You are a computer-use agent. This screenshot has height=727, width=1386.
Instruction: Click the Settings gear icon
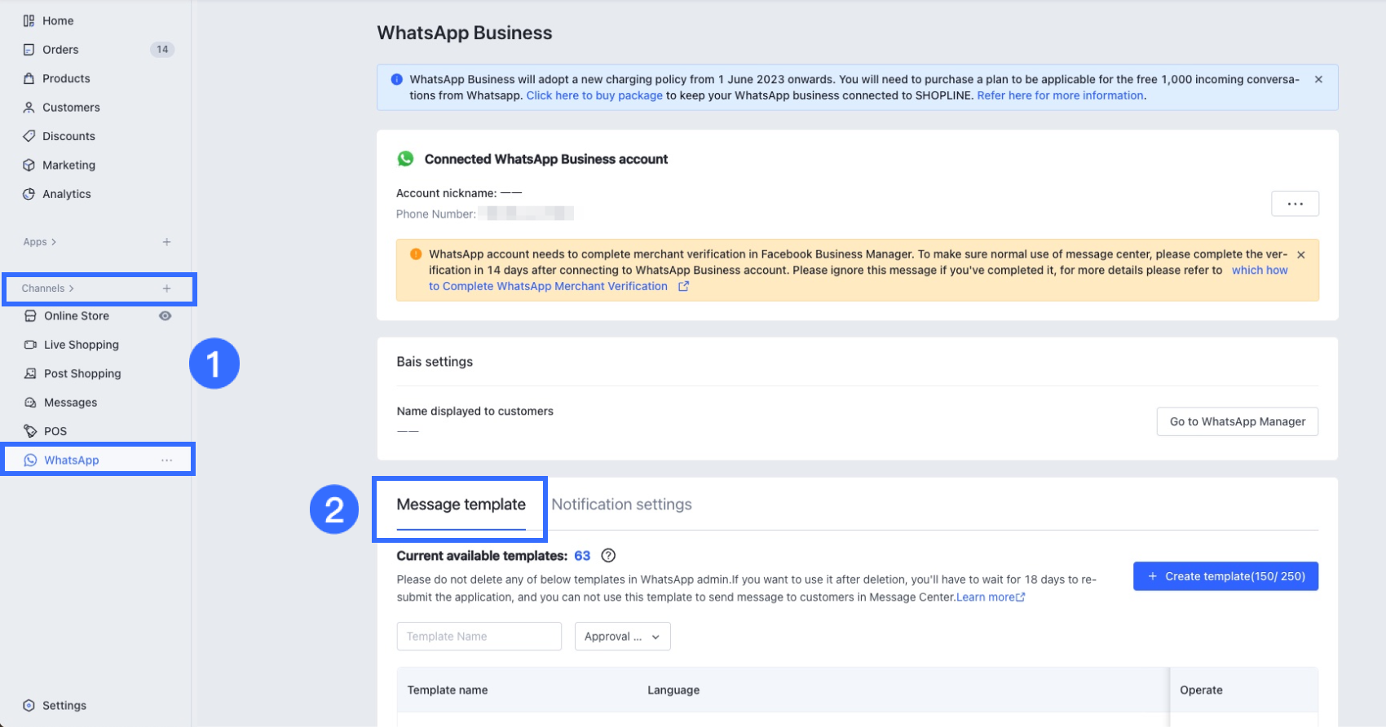(29, 706)
